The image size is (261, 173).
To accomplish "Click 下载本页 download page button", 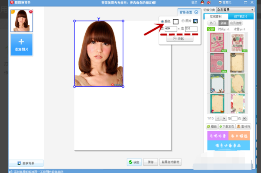I will 227,126.
